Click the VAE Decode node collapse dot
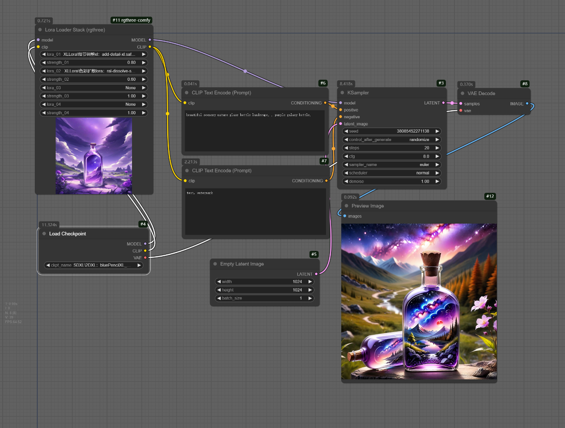565x428 pixels. coord(462,93)
